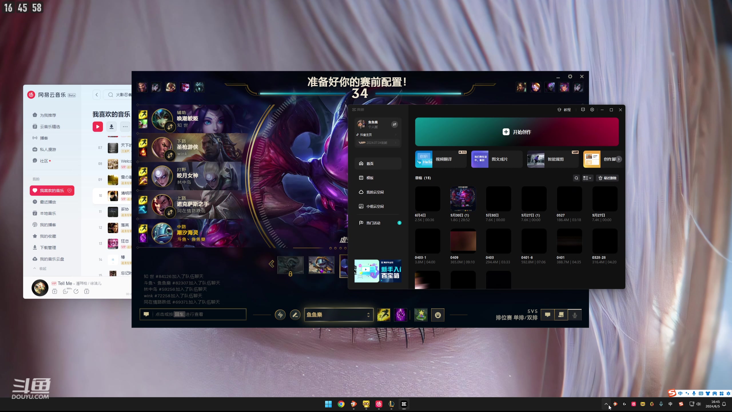Click swap icon on 诺克萨斯之手 portrait

click(x=170, y=212)
